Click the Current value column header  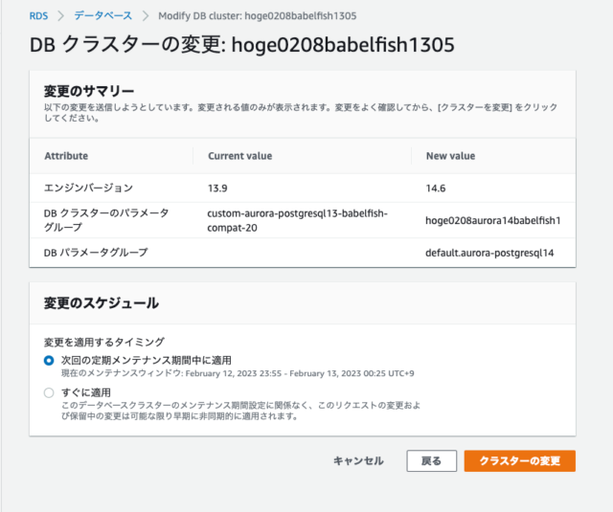[240, 156]
